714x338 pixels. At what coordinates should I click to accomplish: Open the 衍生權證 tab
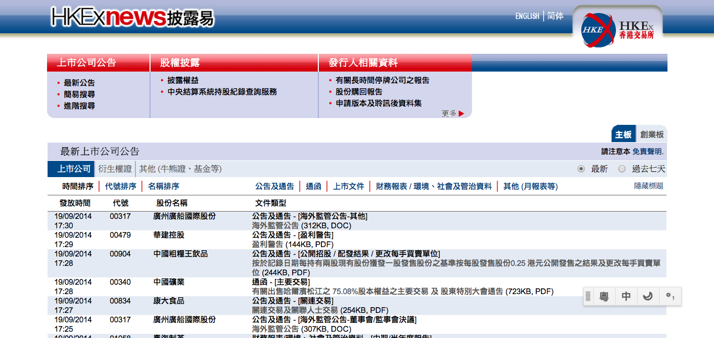coord(115,169)
